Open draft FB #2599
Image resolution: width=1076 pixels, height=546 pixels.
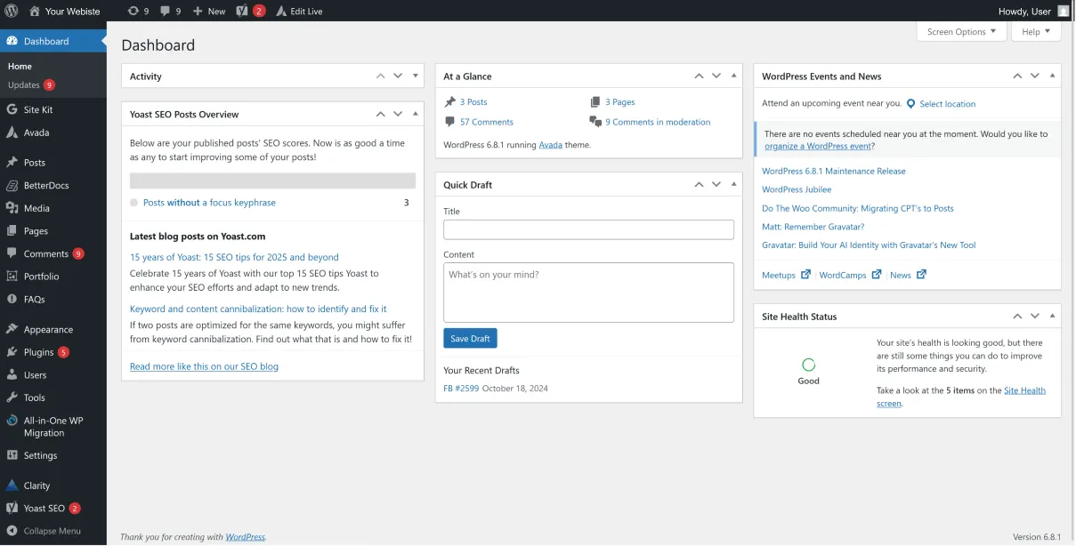pos(460,389)
